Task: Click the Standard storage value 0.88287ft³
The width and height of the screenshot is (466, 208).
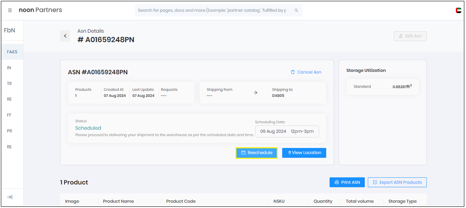Action: (402, 87)
